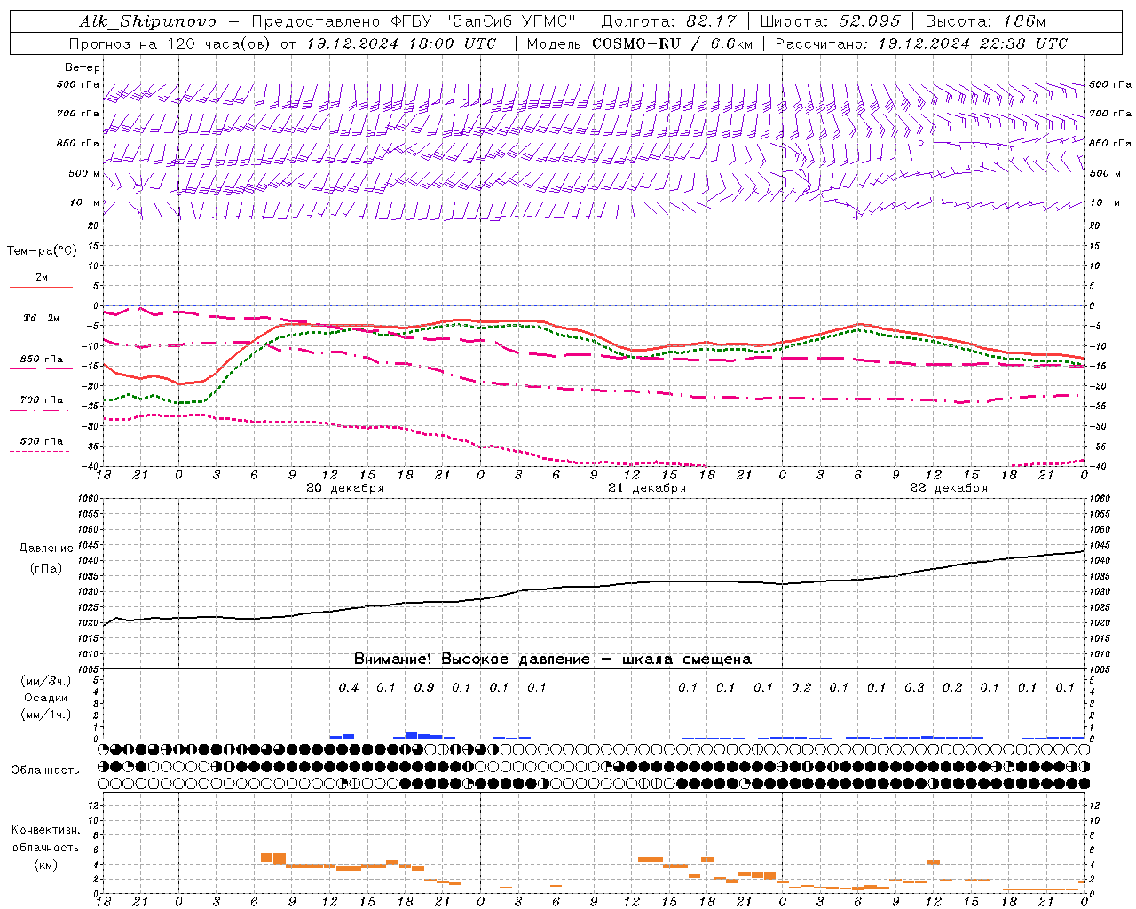Click the 21 декабря date label
Viewport: 1136px width, 909px height.
pos(647,488)
